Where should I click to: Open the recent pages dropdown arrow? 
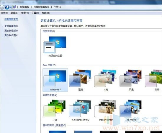(x=11, y=7)
